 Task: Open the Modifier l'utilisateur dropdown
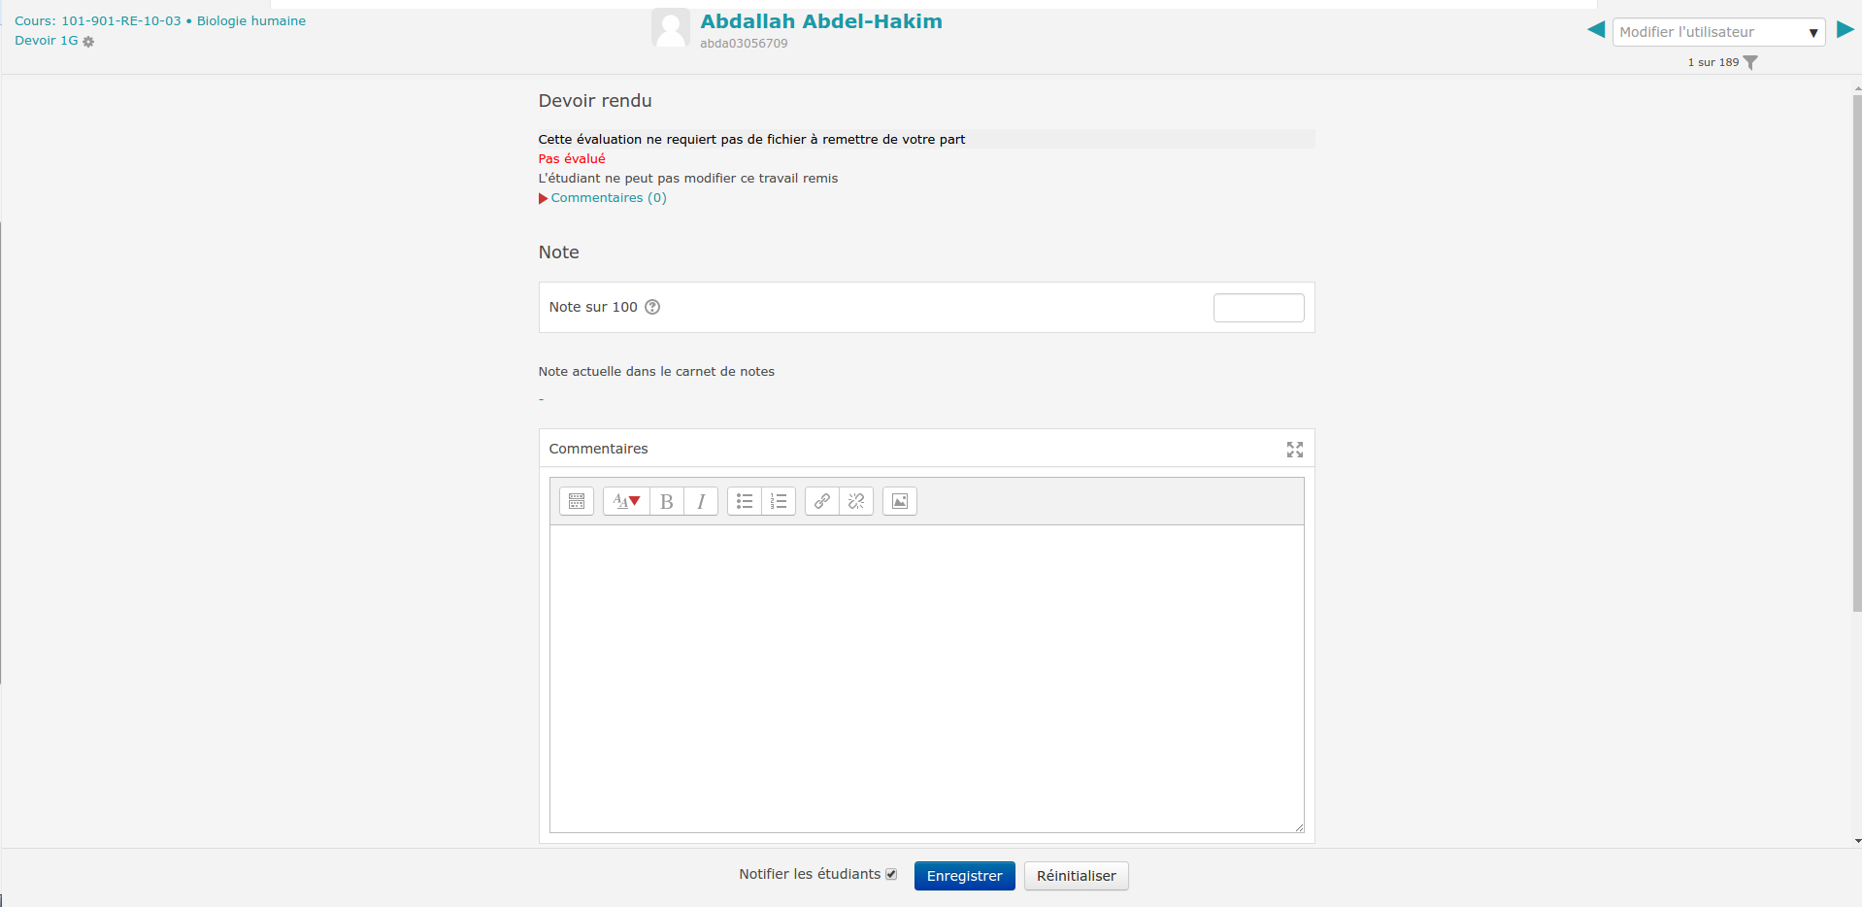(1717, 32)
